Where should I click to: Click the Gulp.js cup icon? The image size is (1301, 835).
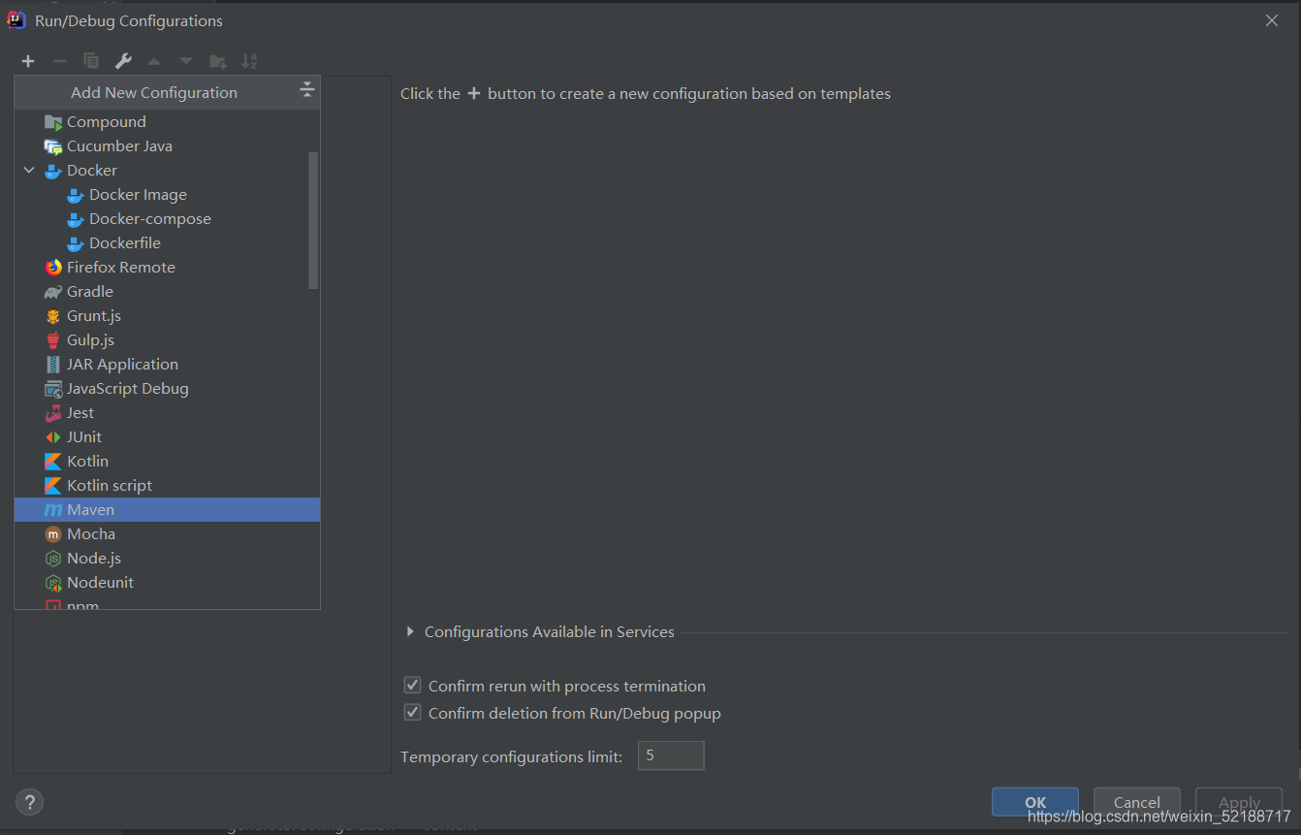tap(53, 340)
